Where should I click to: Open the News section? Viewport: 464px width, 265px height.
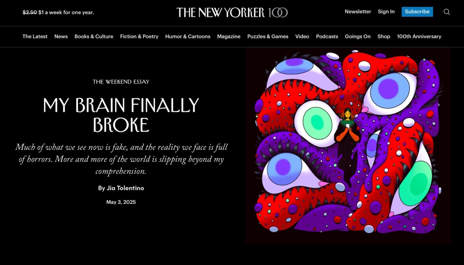point(61,36)
